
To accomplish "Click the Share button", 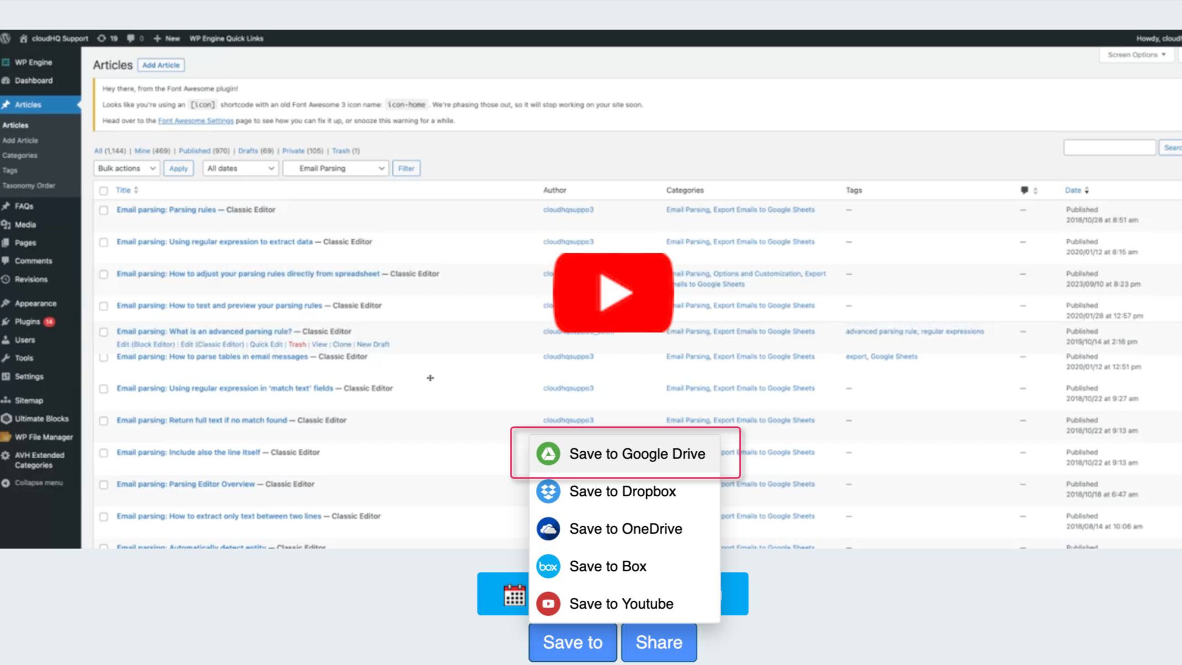I will [x=659, y=642].
